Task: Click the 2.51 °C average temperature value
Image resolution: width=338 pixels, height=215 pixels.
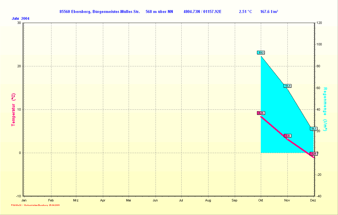Action: 245,12
